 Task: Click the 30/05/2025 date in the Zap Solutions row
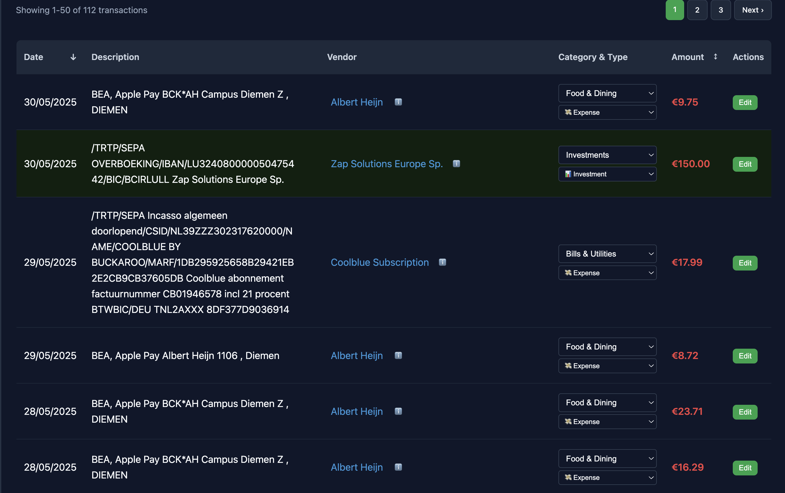point(50,164)
